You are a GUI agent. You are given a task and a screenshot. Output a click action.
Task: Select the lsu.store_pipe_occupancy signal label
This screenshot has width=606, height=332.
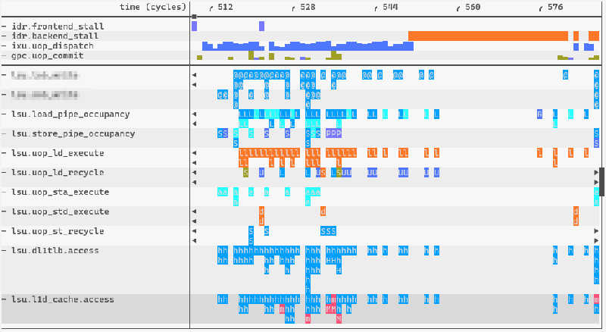[73, 133]
